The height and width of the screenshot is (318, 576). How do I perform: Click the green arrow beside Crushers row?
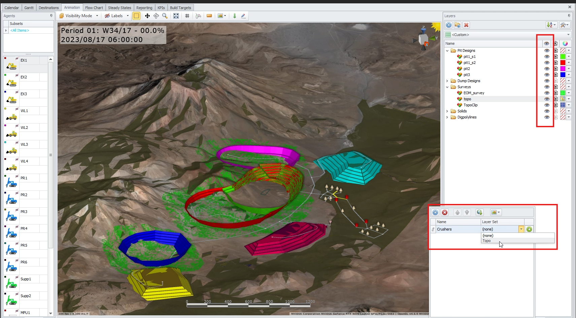(529, 229)
